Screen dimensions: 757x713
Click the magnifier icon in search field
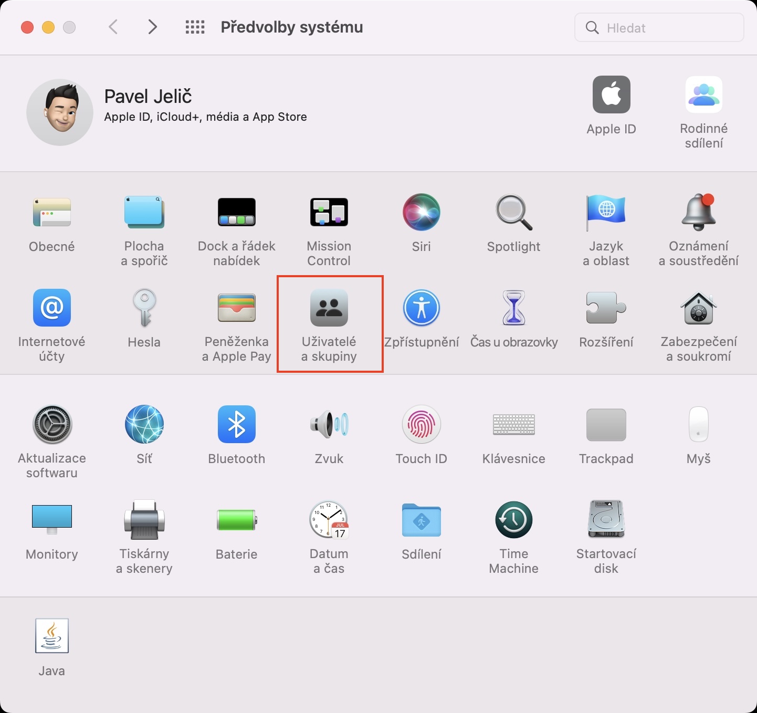click(592, 27)
